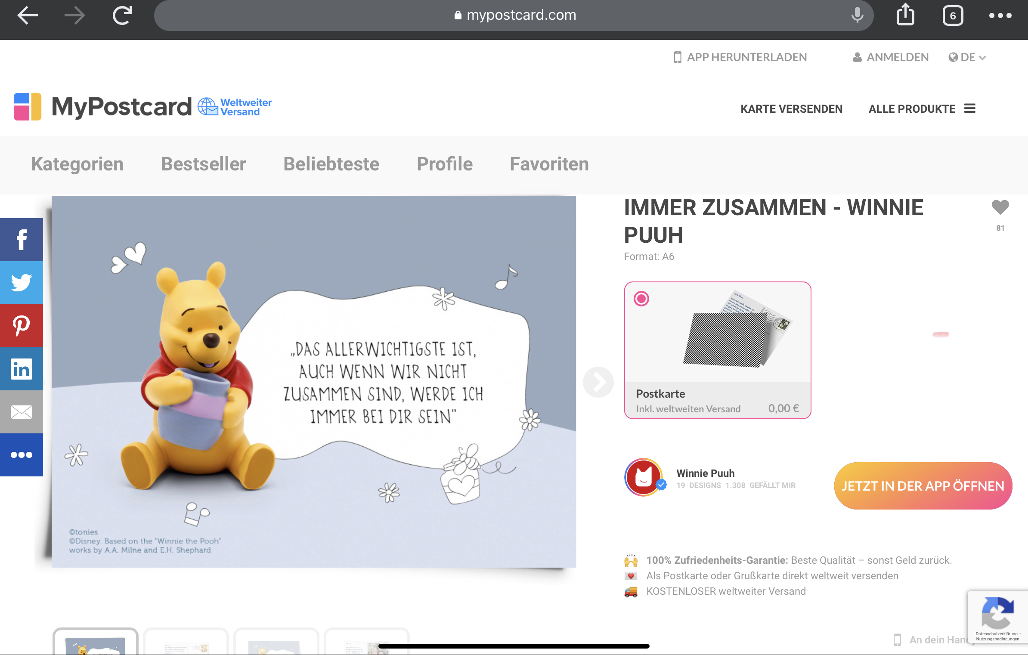Screen dimensions: 1028x655
Task: Click the Winnie Puuh postcard main image
Action: (314, 382)
